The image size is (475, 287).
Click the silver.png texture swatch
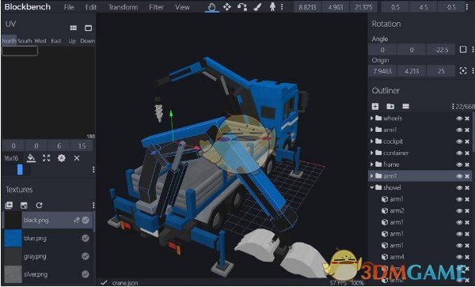(13, 274)
